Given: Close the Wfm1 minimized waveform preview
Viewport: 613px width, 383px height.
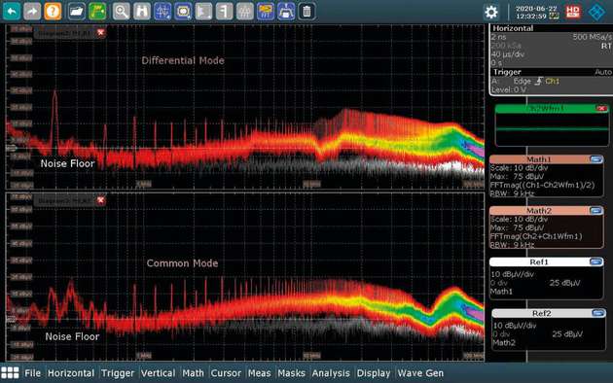Looking at the screenshot, I should (601, 108).
